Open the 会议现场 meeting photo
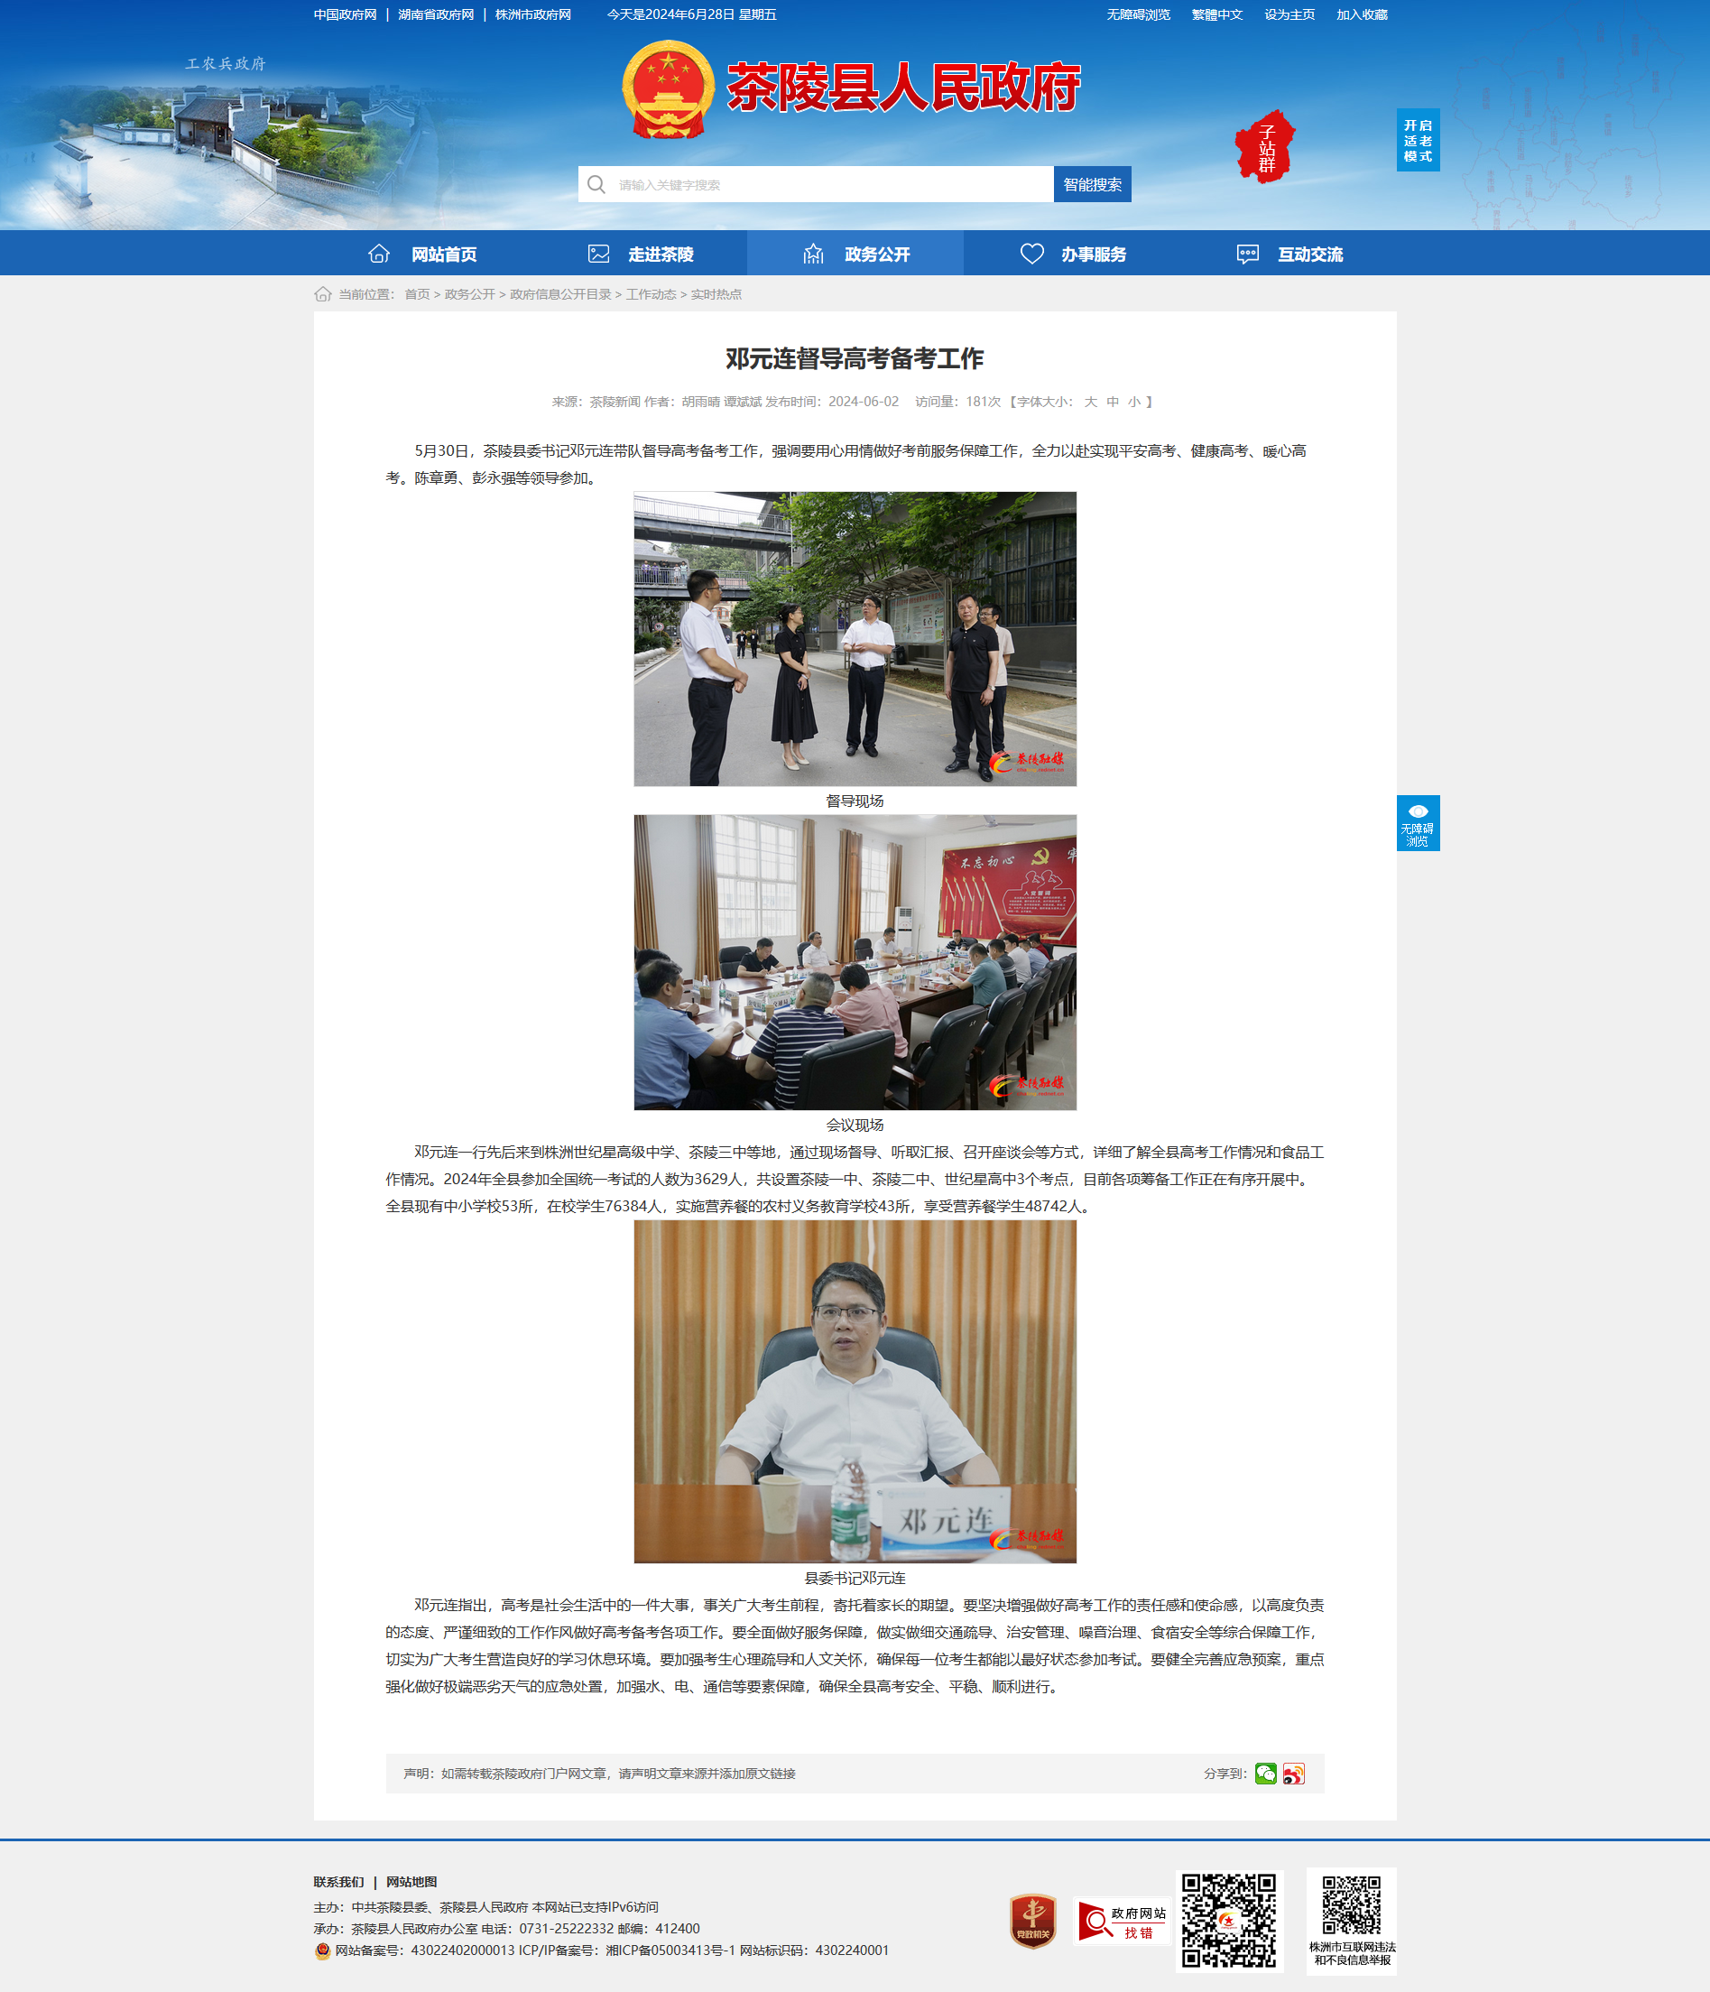Viewport: 1710px width, 1992px height. tap(855, 962)
